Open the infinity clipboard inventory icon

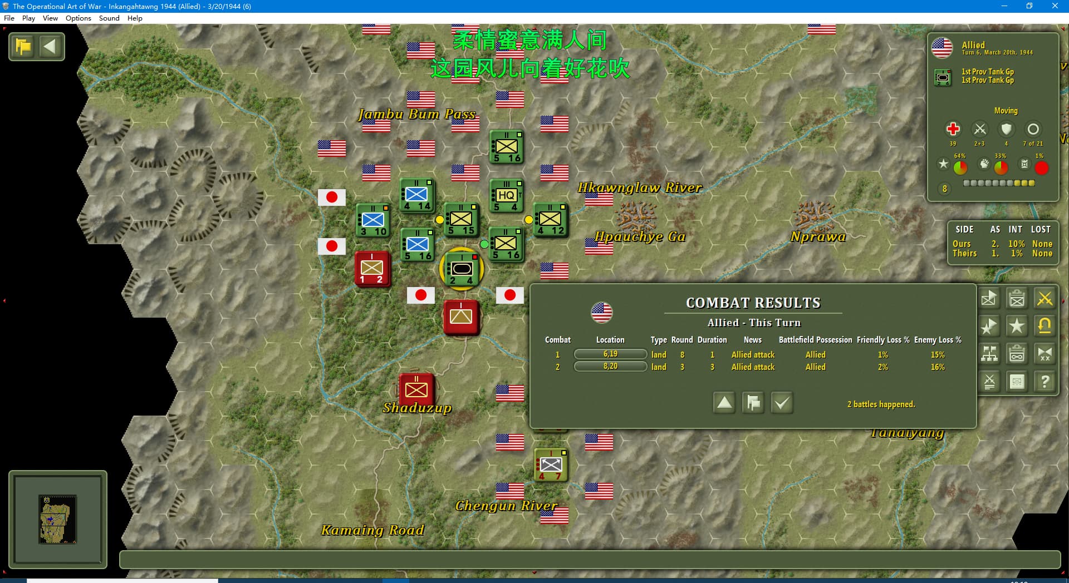1017,354
